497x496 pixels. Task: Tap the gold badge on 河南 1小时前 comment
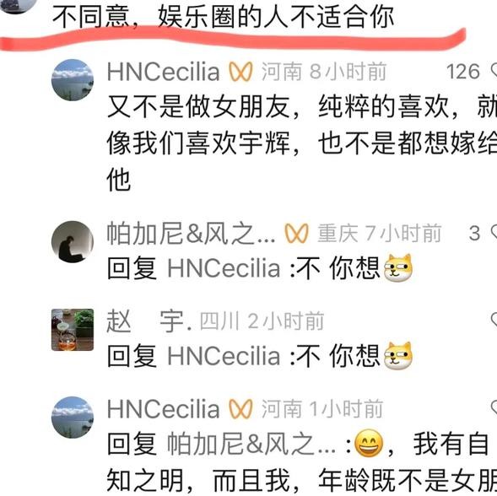coord(240,408)
